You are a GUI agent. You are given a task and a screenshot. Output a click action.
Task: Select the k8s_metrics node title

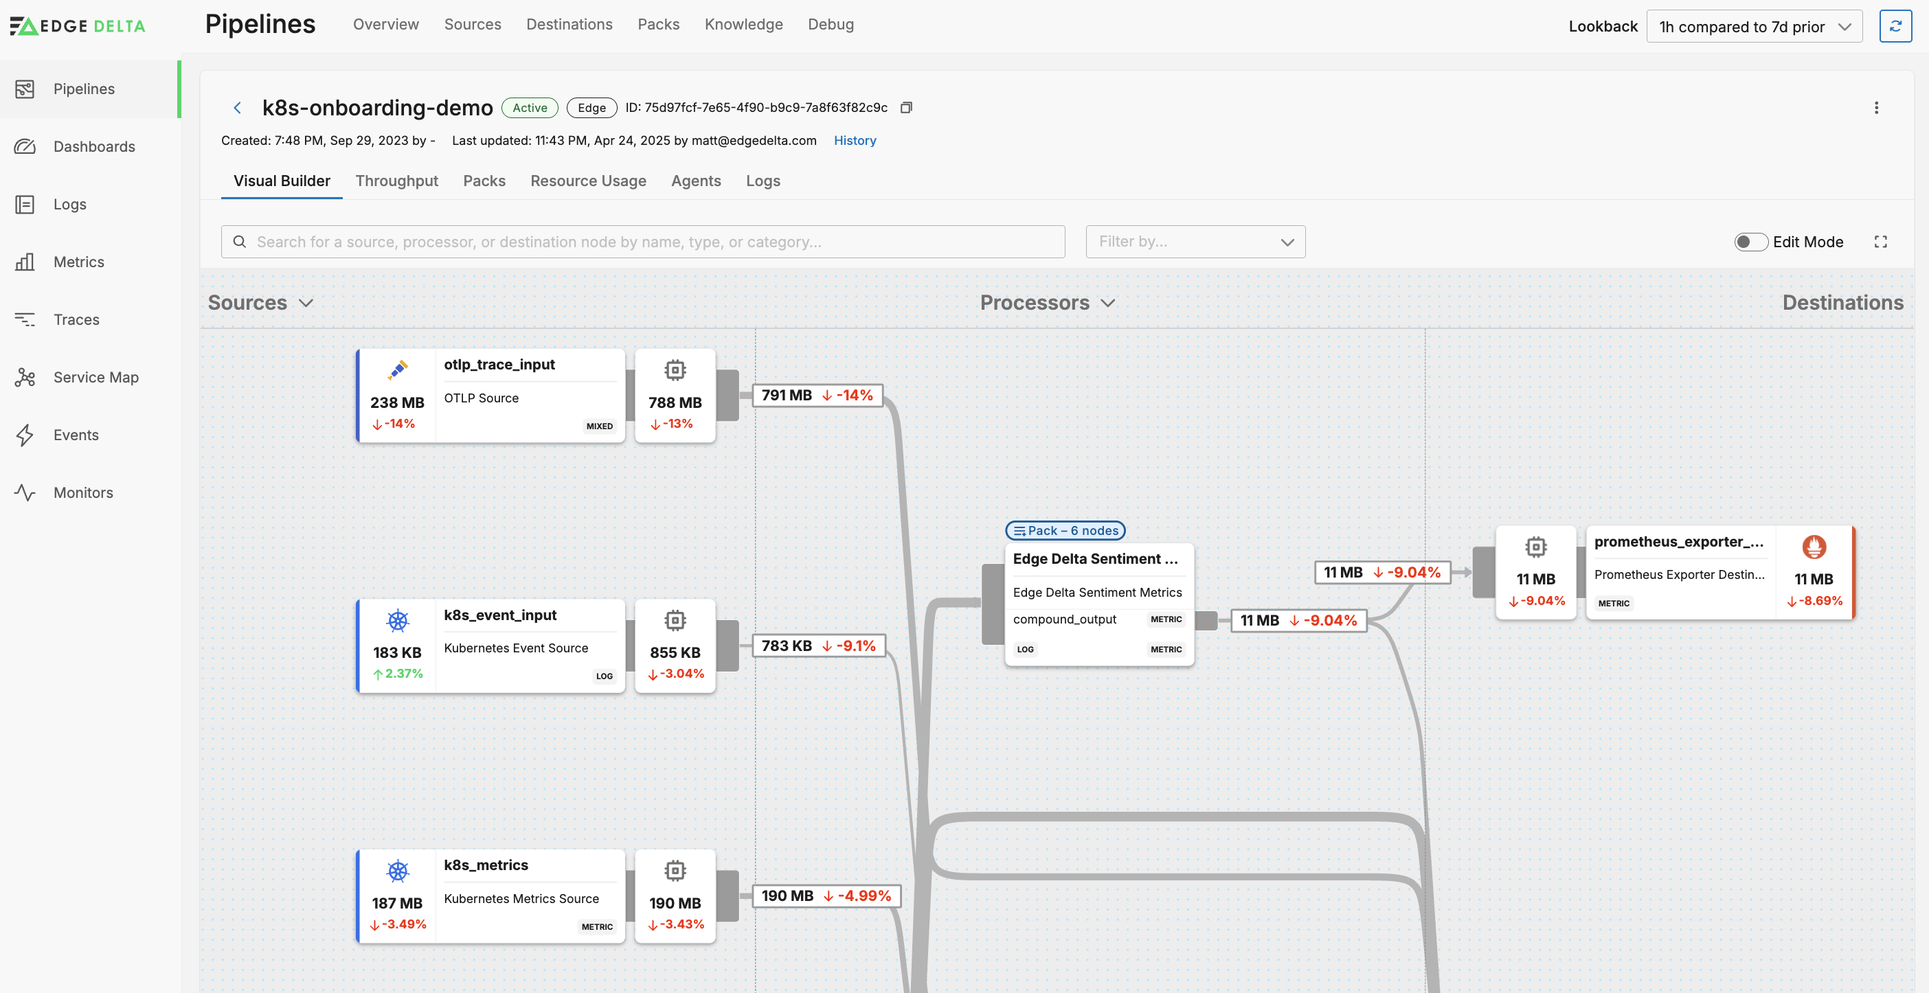(486, 865)
